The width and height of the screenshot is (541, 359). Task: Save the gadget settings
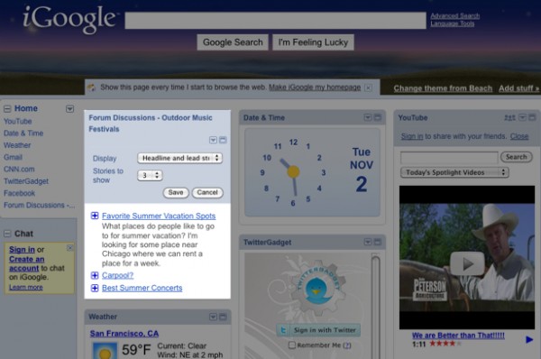point(176,193)
